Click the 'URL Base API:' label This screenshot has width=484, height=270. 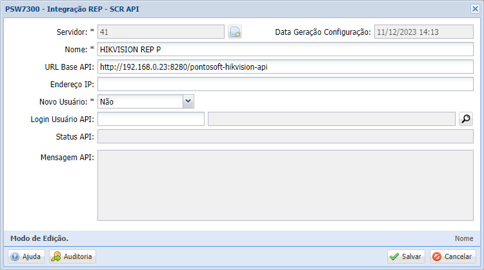70,67
